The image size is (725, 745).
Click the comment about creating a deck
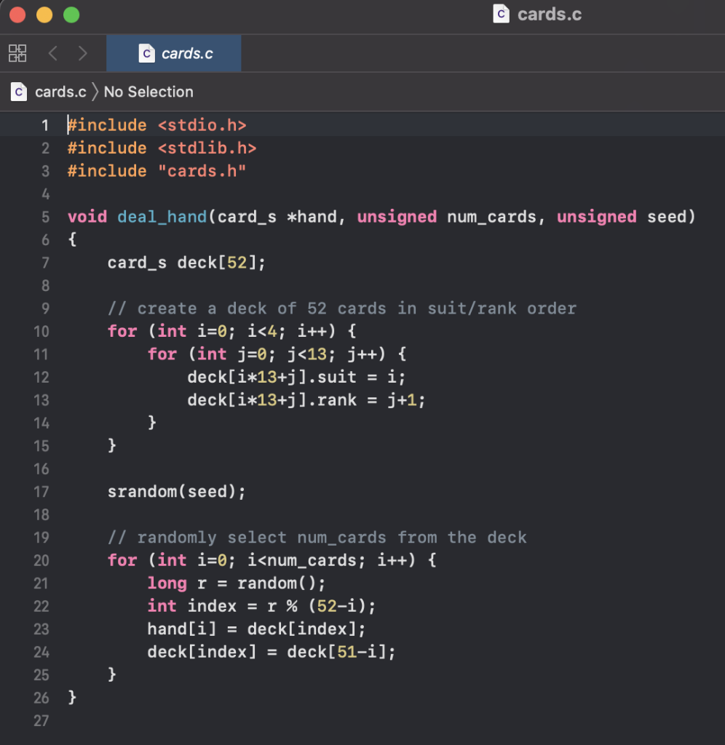pyautogui.click(x=342, y=308)
